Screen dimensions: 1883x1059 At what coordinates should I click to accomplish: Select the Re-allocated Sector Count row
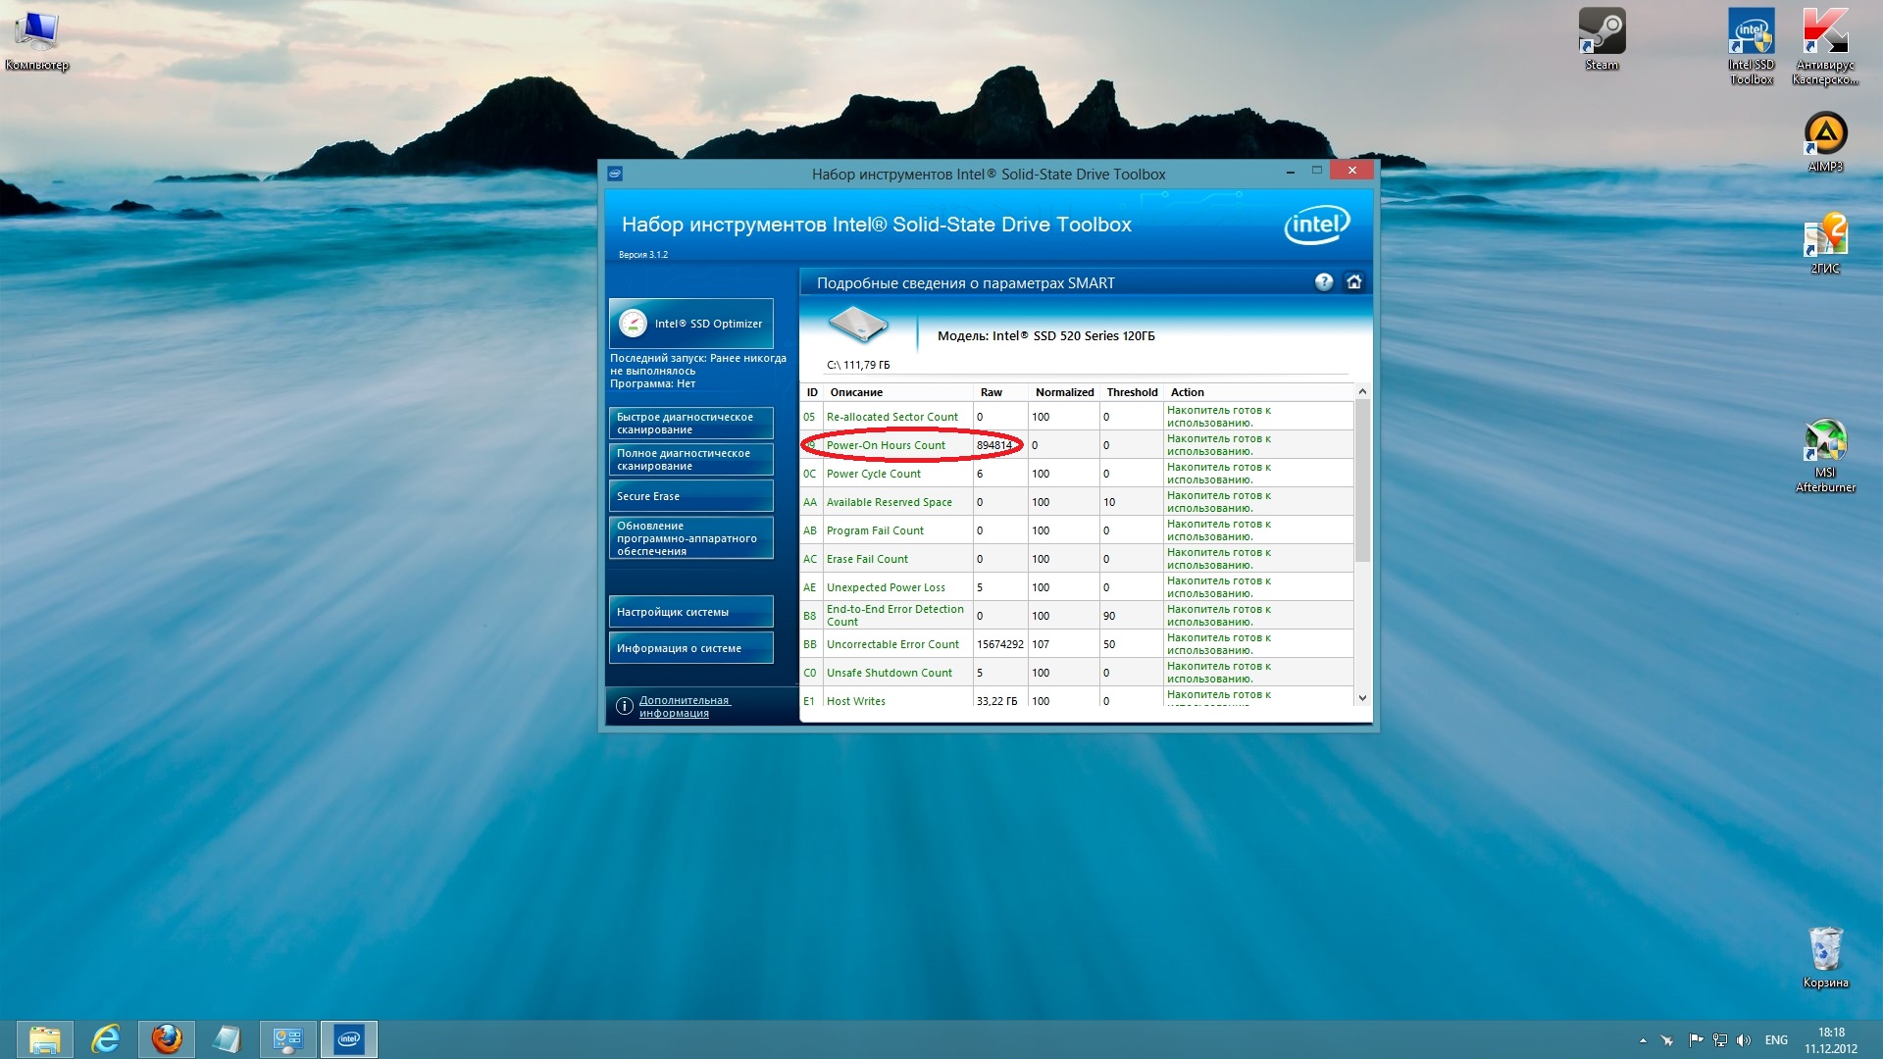point(1077,417)
